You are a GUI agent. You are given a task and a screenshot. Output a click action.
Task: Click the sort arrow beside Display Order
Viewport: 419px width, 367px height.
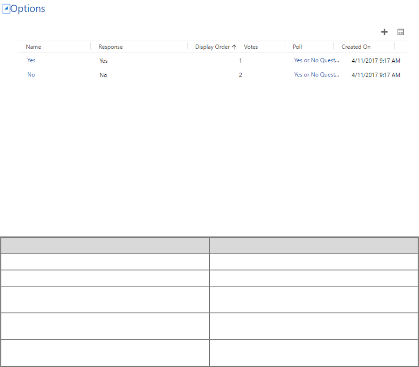click(x=234, y=47)
